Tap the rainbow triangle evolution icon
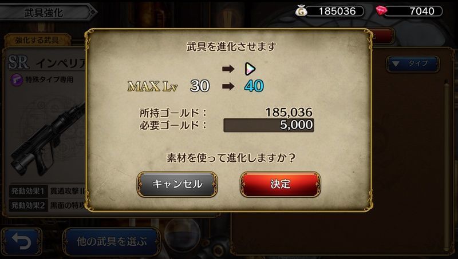Viewport: 458px width, 259px height. click(x=250, y=69)
